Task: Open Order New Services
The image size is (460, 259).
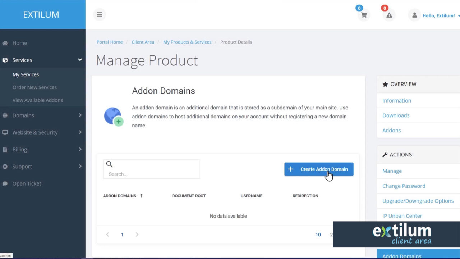Action: 34,87
